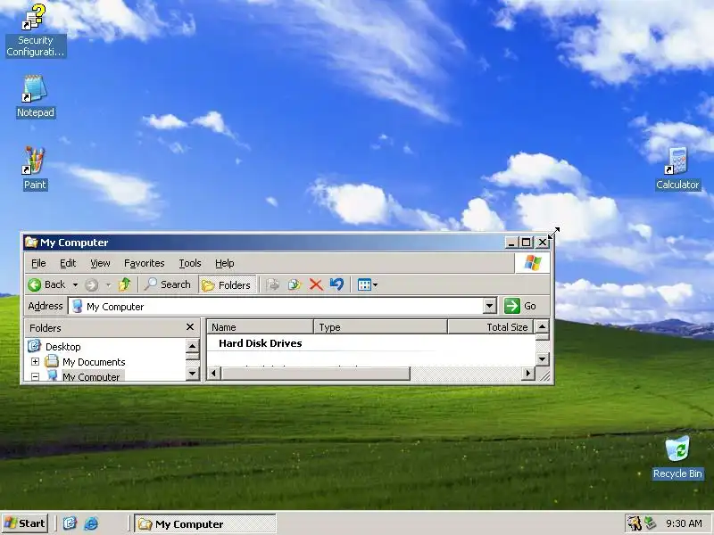The height and width of the screenshot is (535, 714).
Task: Open the Forward history dropdown arrow
Action: (108, 284)
